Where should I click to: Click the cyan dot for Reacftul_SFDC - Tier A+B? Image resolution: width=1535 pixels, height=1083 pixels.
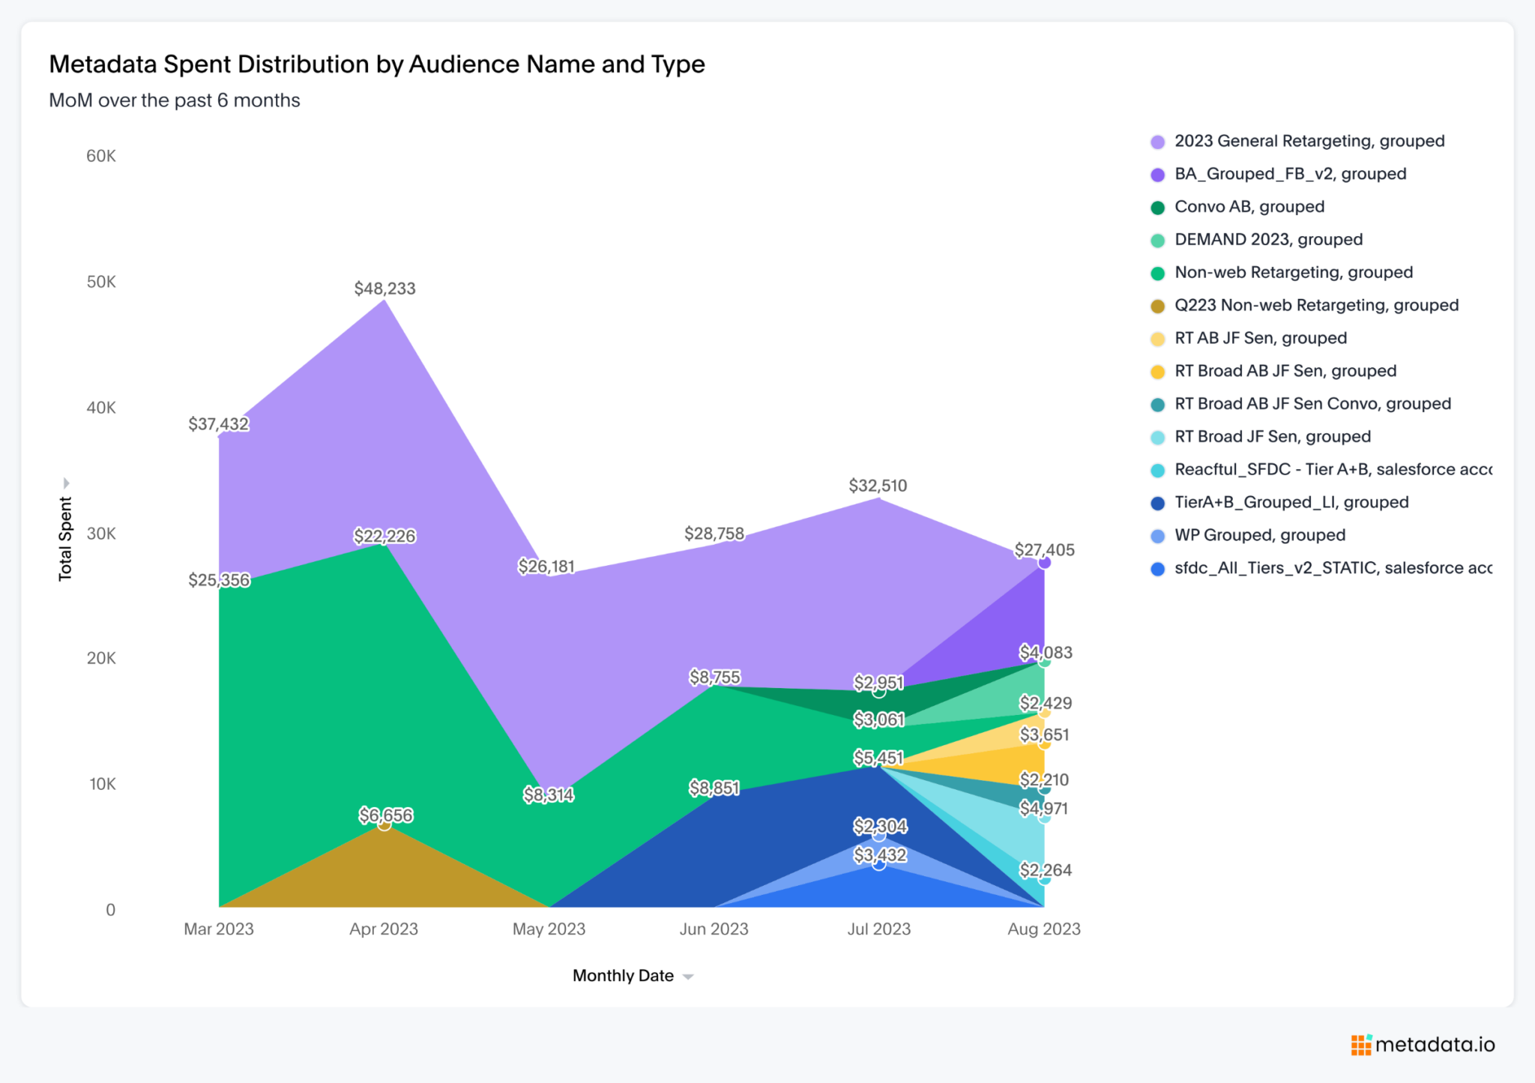[x=1159, y=469]
